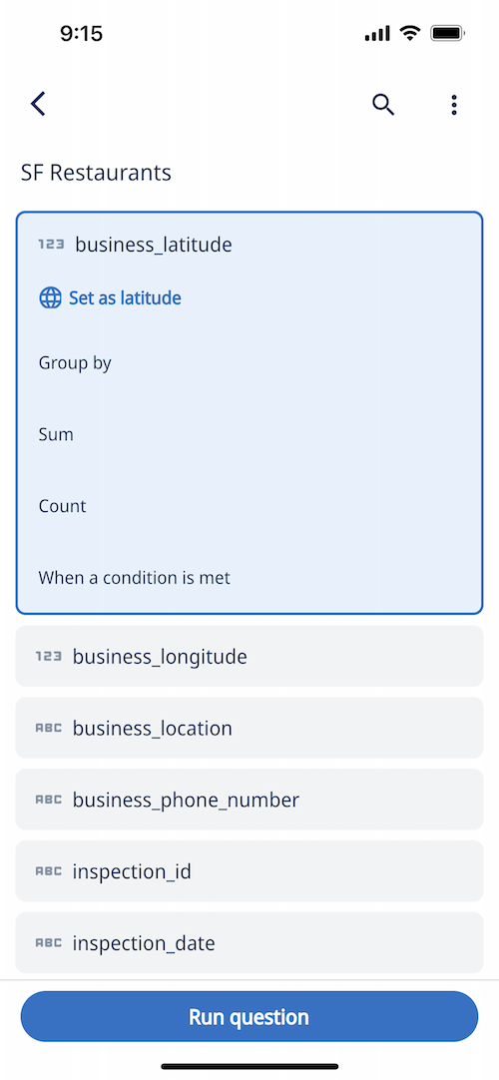This screenshot has width=499, height=1080.
Task: Select the Group by option
Action: 75,363
